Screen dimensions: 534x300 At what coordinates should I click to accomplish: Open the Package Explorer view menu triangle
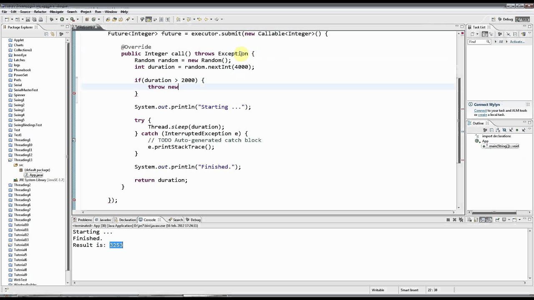67,33
